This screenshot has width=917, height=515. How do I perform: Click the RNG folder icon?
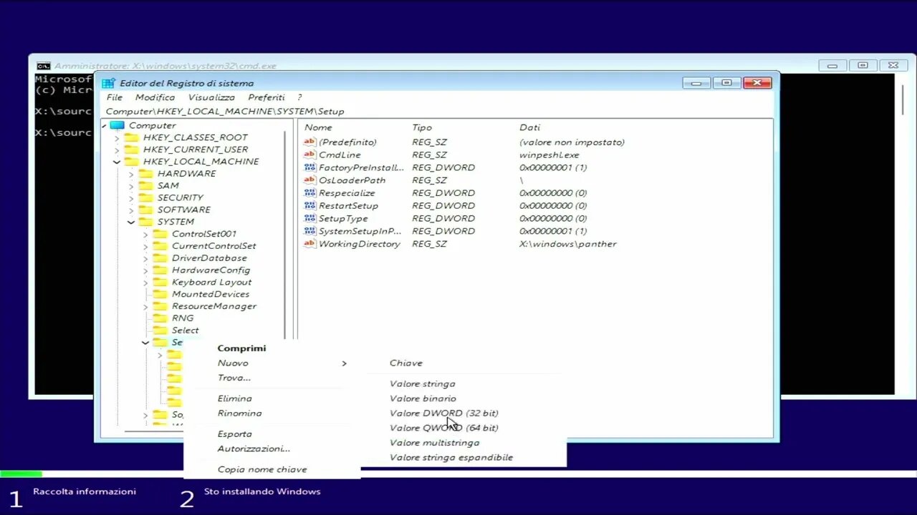[x=160, y=318]
